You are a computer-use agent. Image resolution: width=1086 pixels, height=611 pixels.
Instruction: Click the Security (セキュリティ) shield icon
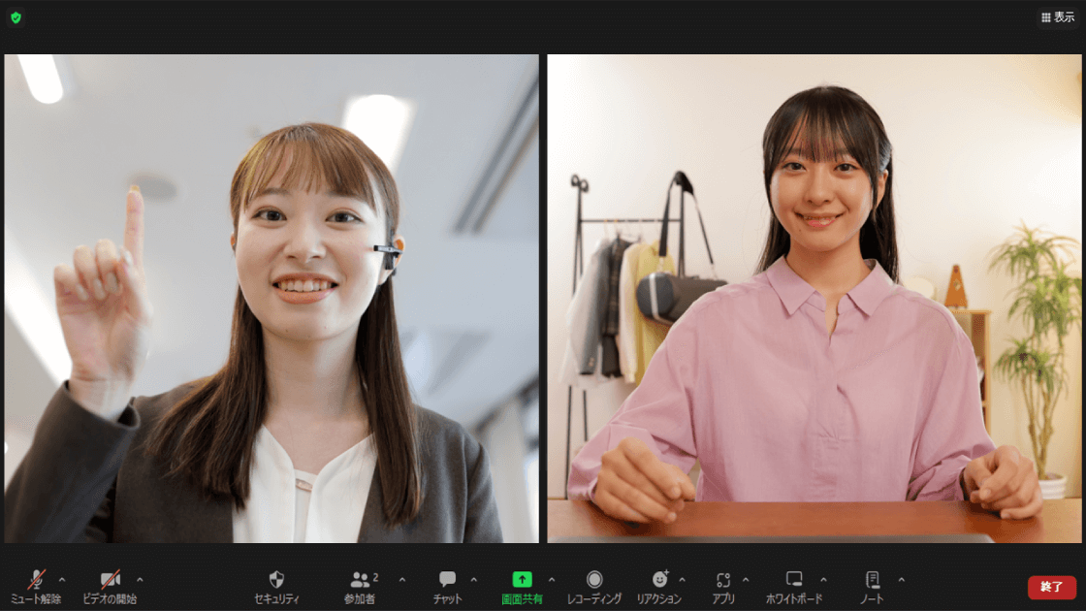tap(276, 580)
